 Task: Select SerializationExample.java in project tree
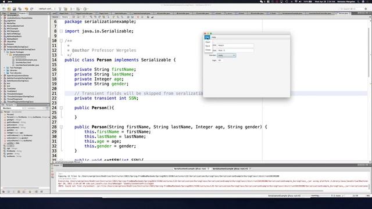(26, 60)
